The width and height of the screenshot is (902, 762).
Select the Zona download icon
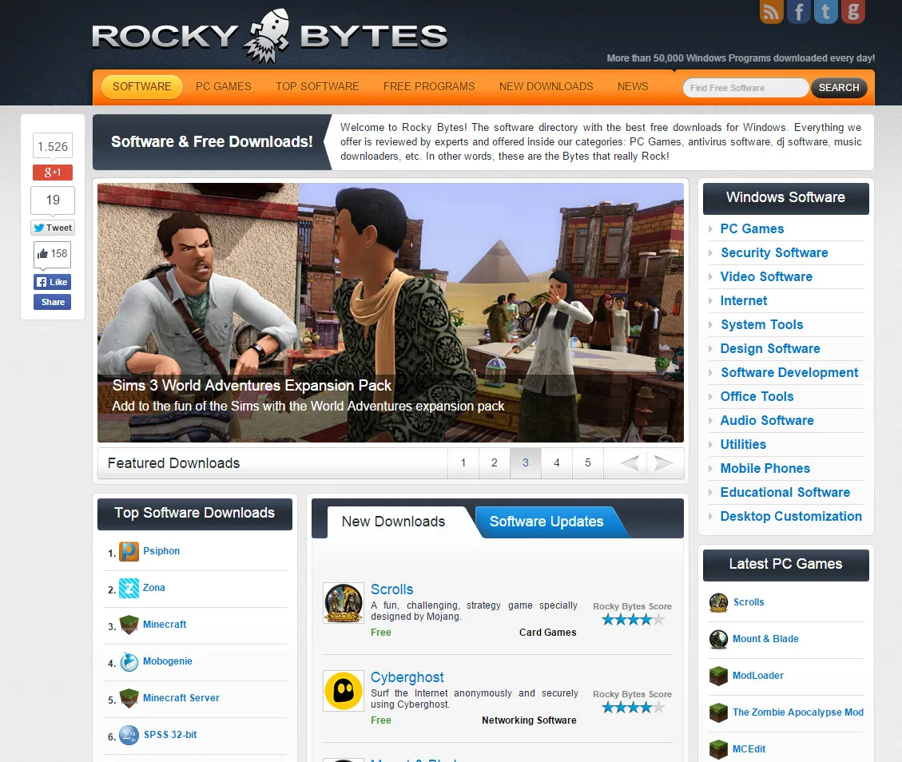click(129, 589)
